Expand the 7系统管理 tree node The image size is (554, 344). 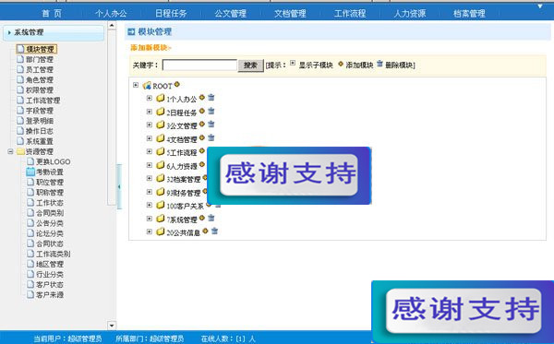(149, 219)
